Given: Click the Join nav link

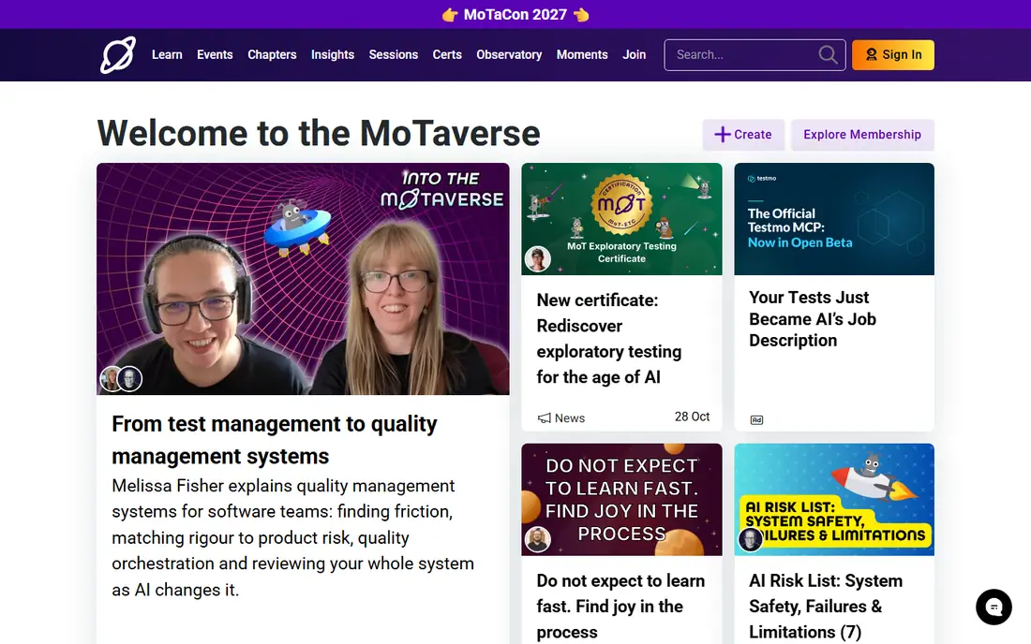Looking at the screenshot, I should (x=635, y=54).
